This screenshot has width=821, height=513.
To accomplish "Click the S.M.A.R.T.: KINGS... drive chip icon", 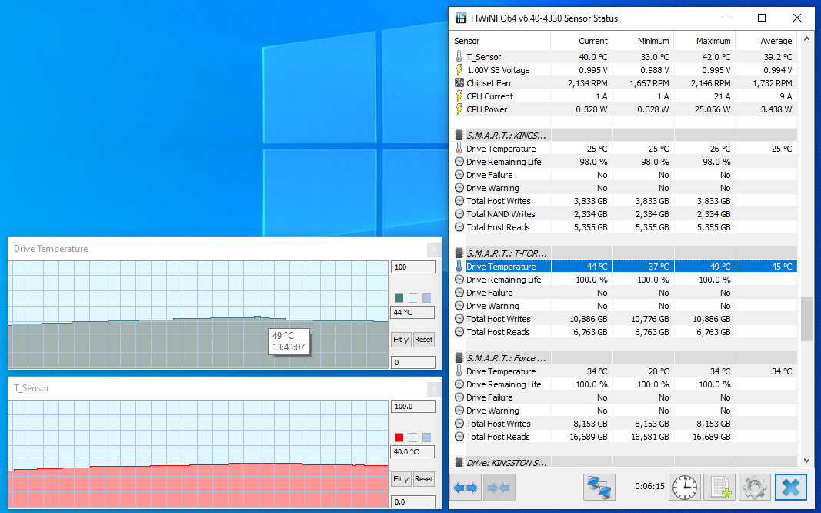I will pyautogui.click(x=459, y=136).
